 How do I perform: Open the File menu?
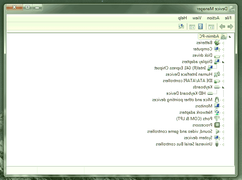tap(228, 18)
